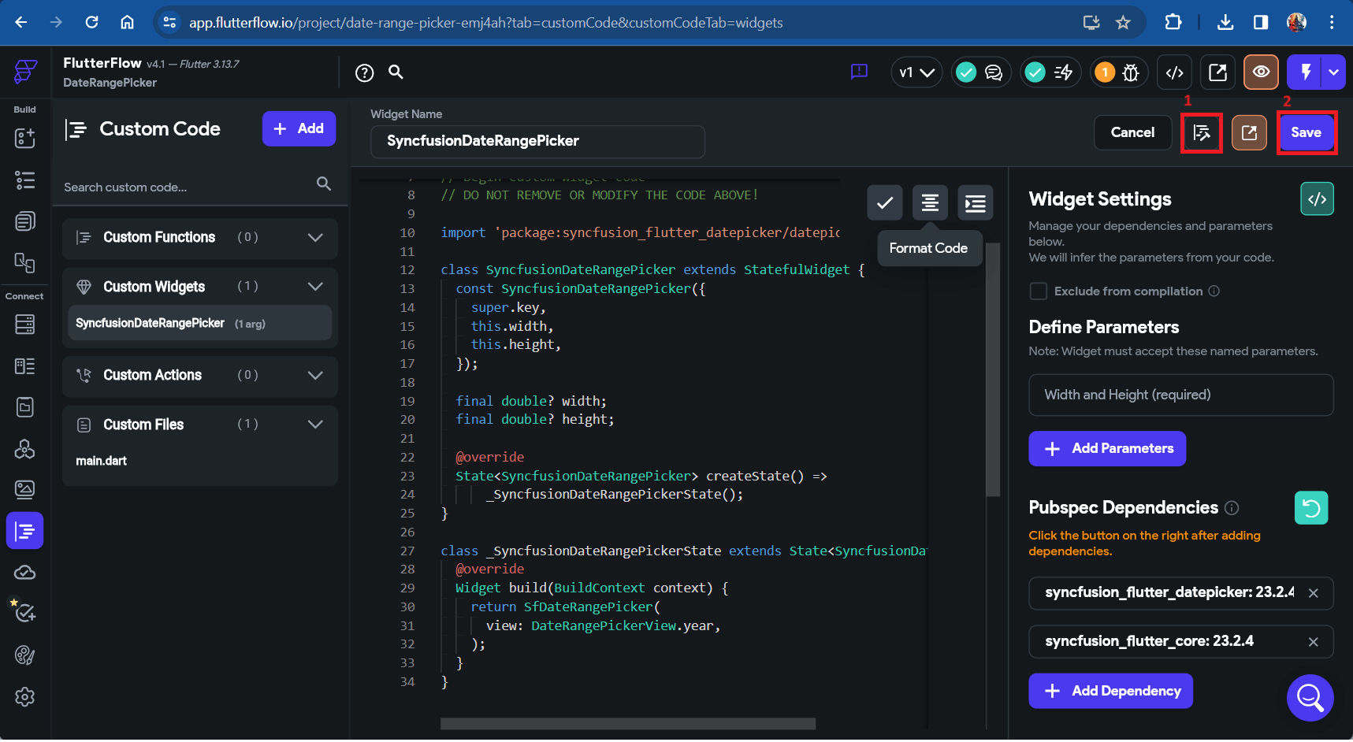Screen dimensions: 1353x742
Task: Reload the browser page
Action: coord(91,22)
